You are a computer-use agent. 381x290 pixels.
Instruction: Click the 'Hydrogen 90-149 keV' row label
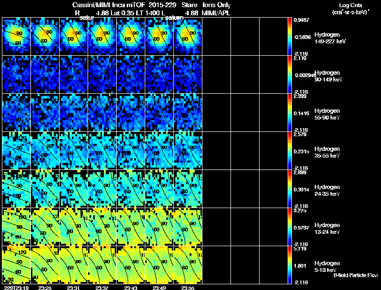329,76
